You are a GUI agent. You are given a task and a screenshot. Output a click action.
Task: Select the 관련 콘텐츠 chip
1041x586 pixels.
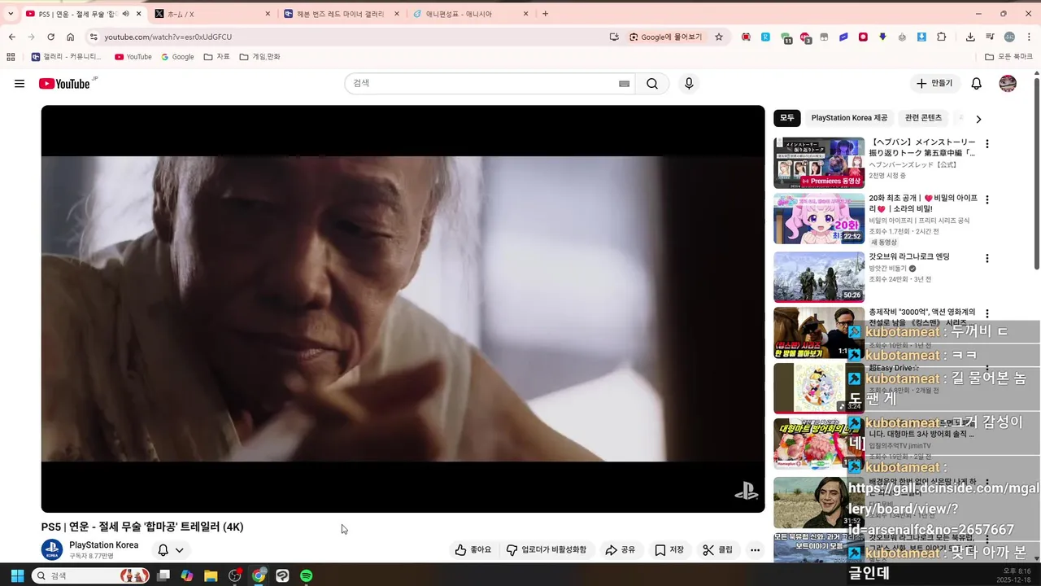tap(923, 118)
